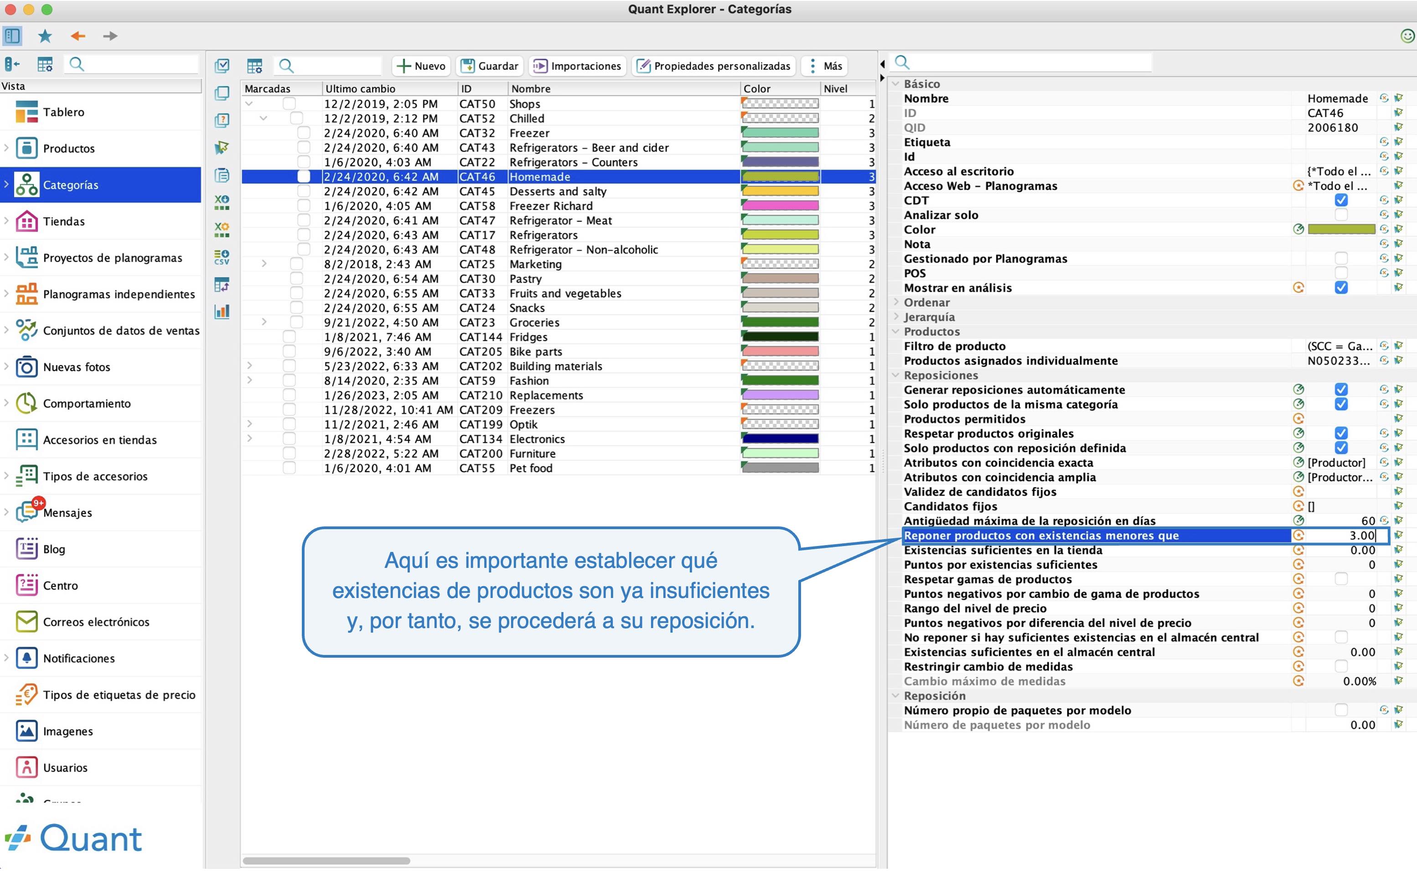
Task: Click the color swatch of Electronics row
Action: (x=780, y=439)
